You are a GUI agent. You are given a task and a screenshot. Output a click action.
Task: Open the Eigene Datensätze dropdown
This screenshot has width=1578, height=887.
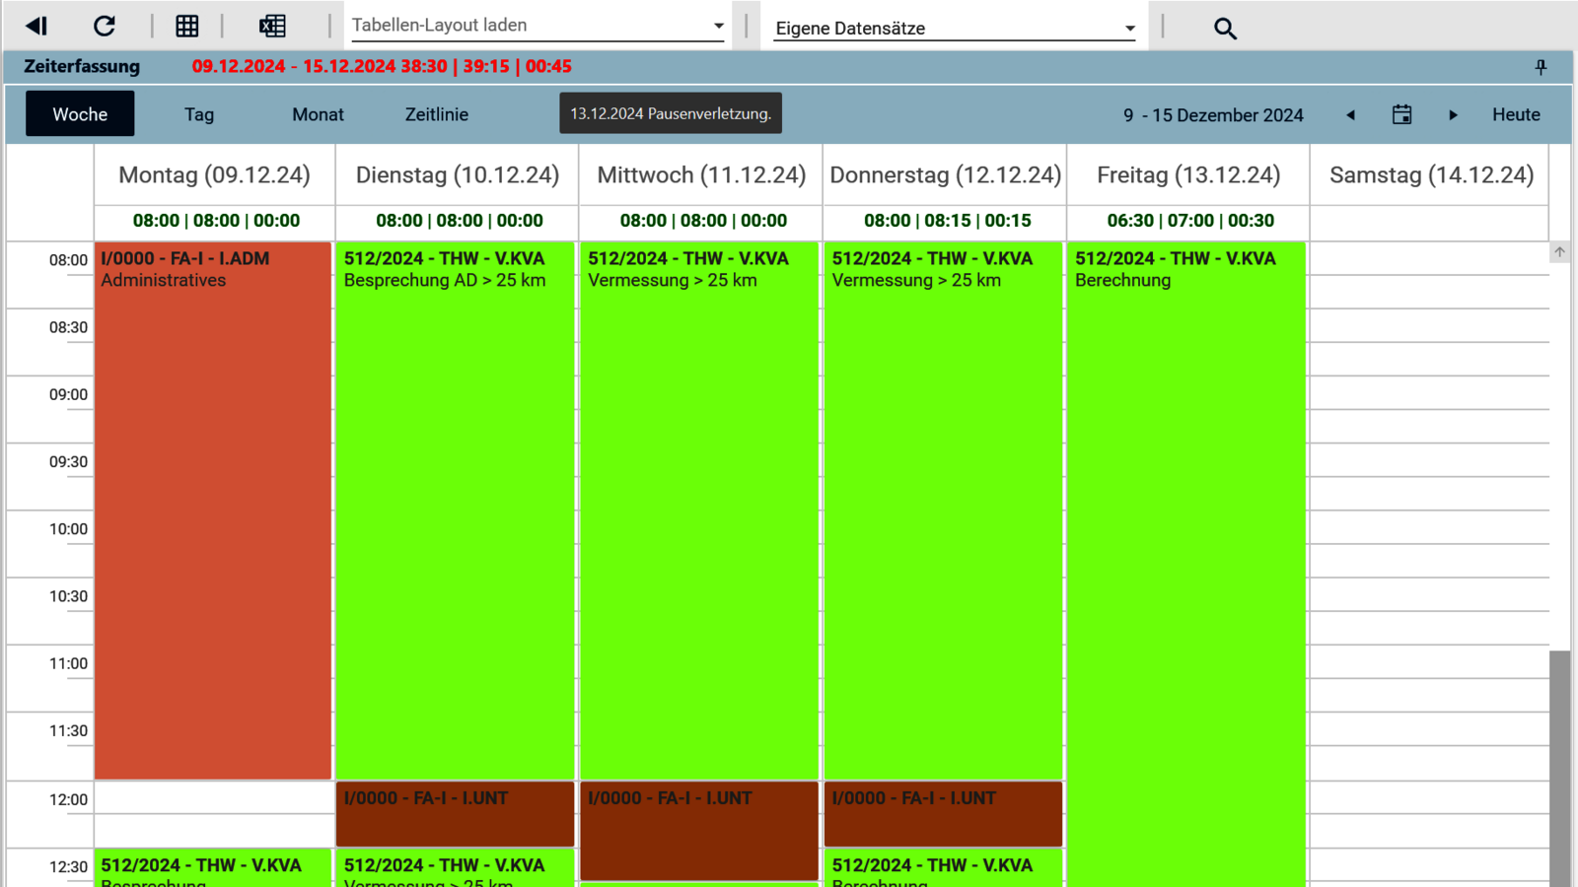(1129, 29)
